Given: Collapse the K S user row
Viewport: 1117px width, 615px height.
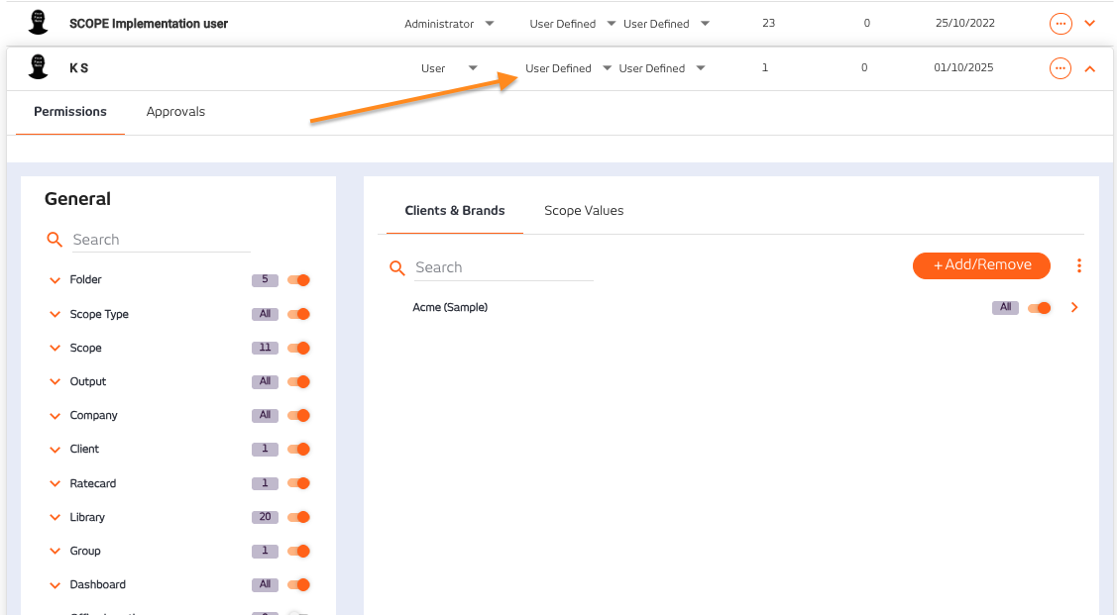Looking at the screenshot, I should (1090, 68).
